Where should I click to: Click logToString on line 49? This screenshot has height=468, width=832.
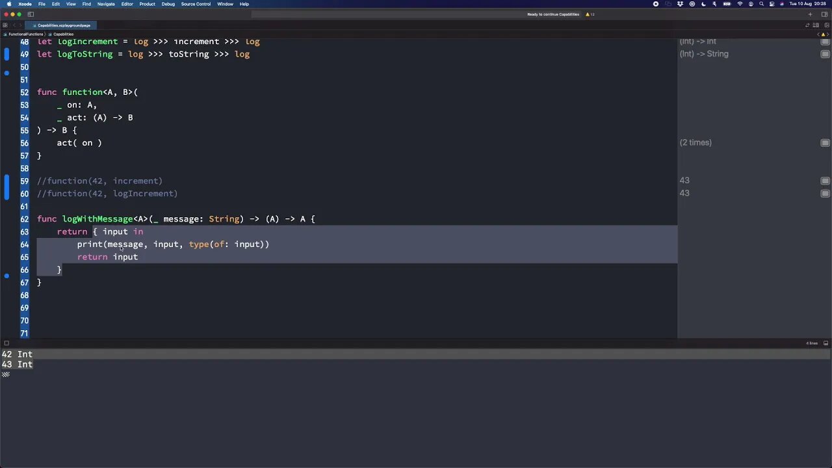85,54
